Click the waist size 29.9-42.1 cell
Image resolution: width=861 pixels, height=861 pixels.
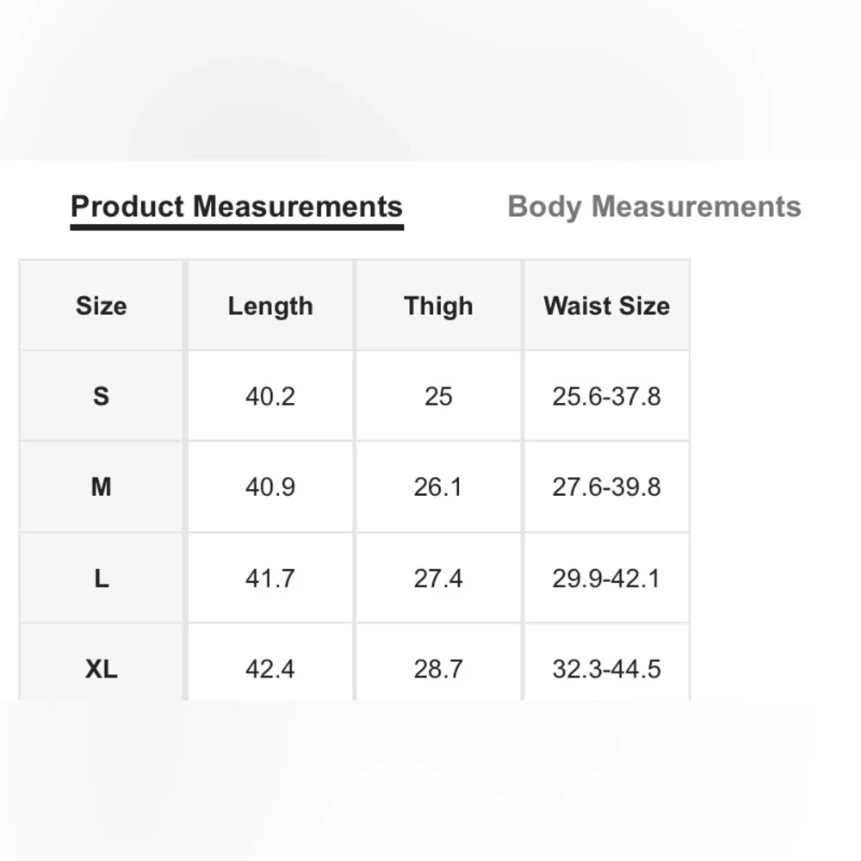click(607, 579)
